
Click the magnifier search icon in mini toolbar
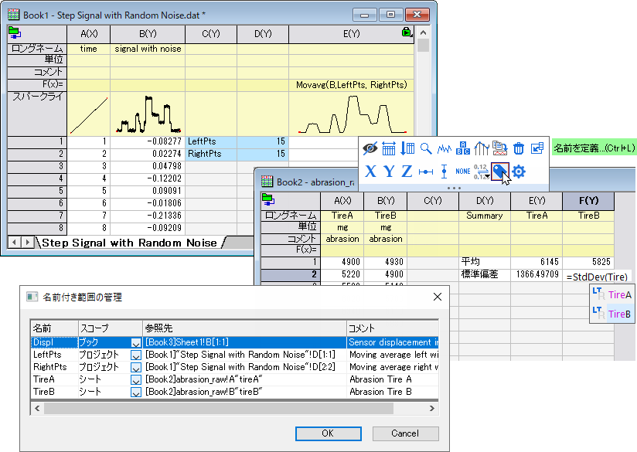click(x=426, y=148)
